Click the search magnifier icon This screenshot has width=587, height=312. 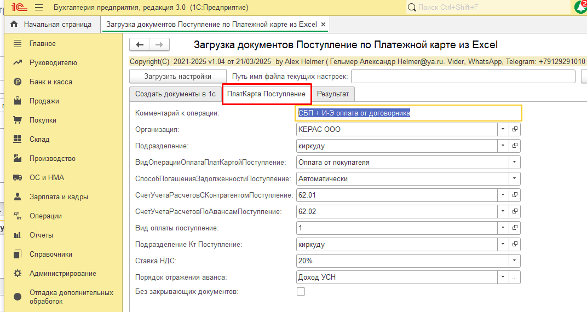click(412, 8)
